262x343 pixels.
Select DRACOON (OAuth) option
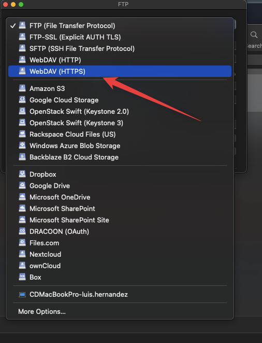coord(120,231)
